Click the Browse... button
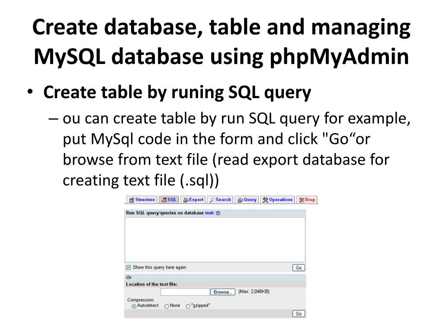443x332 pixels. point(223,292)
